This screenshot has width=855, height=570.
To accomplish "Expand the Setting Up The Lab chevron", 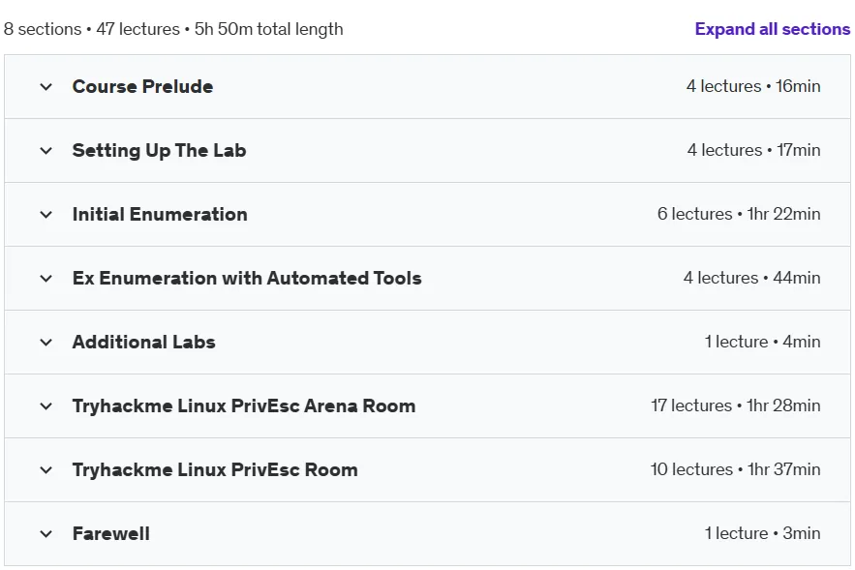I will click(46, 150).
